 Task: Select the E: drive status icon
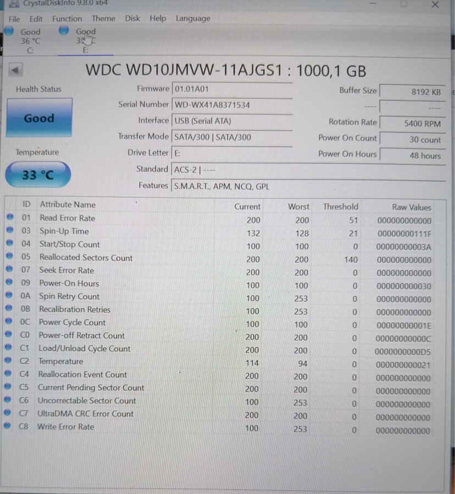[x=64, y=31]
